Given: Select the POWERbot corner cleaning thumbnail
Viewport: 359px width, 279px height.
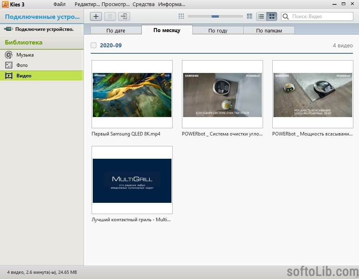Looking at the screenshot, I should (222, 94).
